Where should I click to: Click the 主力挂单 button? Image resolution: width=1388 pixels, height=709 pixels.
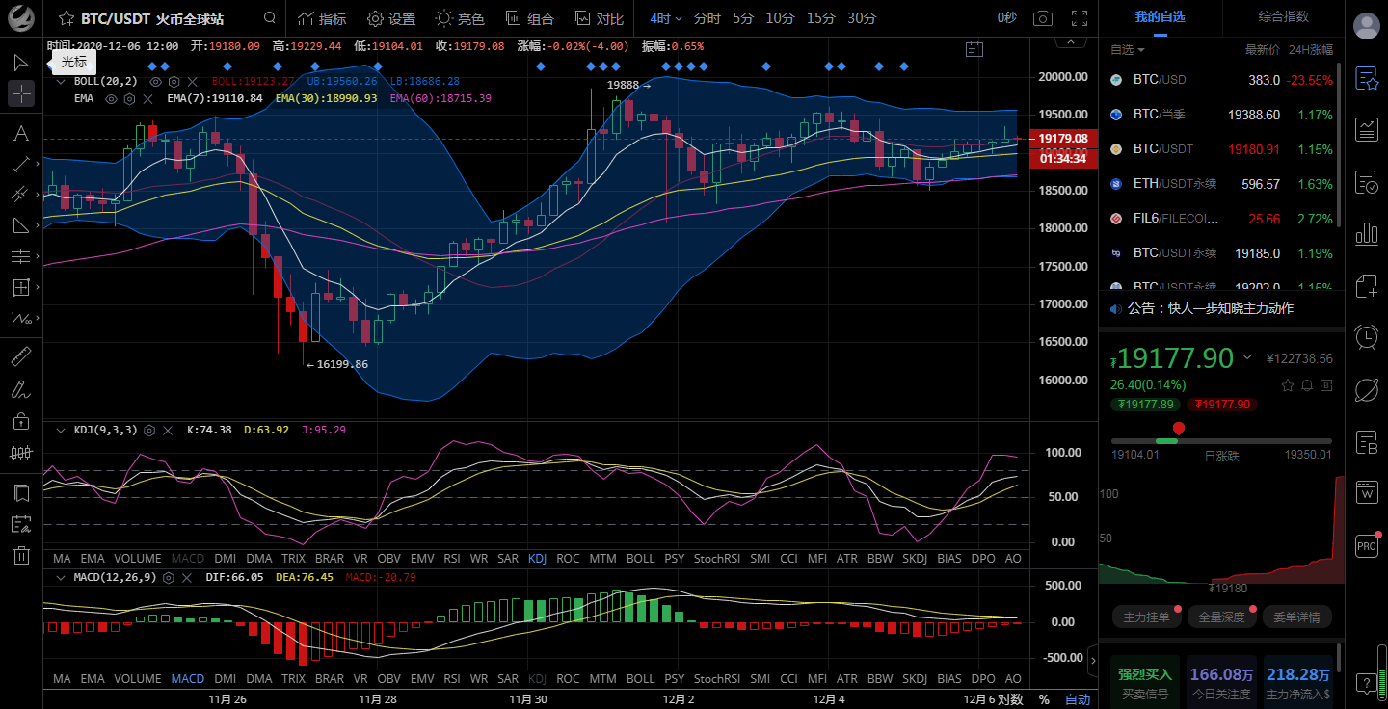click(x=1146, y=617)
